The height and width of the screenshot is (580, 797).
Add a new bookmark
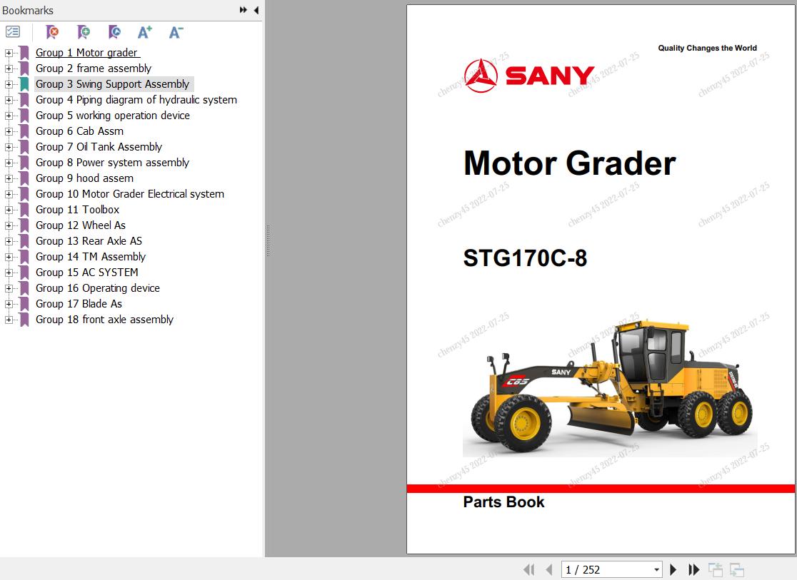[x=84, y=31]
